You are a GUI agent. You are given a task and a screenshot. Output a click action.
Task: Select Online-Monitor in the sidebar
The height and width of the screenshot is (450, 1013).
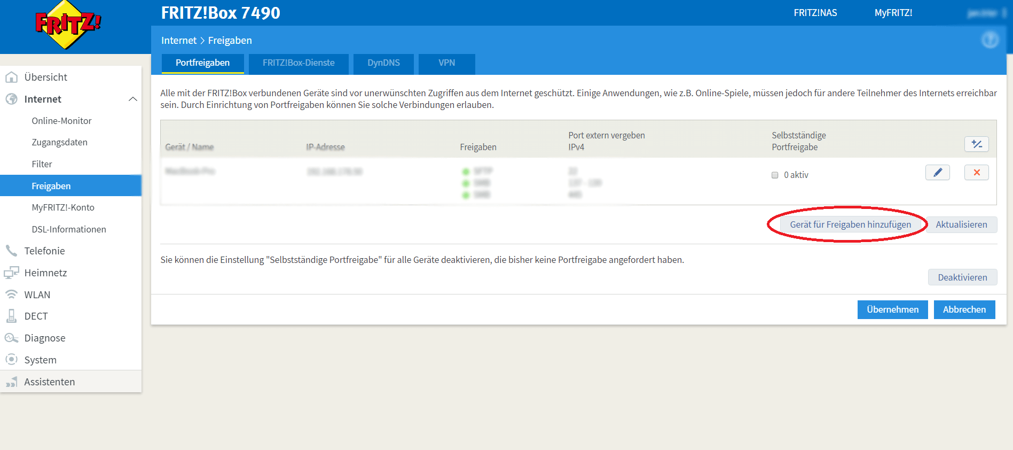61,121
